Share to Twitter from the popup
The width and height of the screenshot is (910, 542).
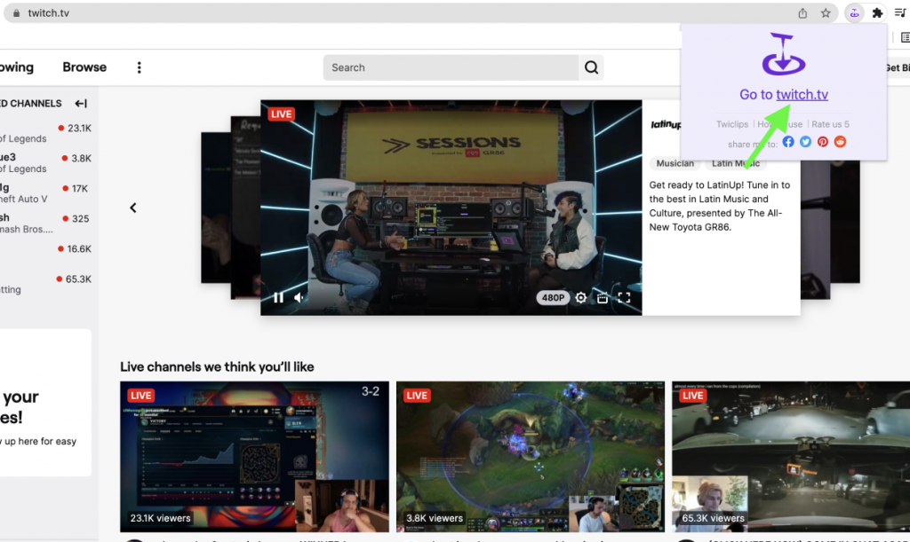click(x=805, y=142)
